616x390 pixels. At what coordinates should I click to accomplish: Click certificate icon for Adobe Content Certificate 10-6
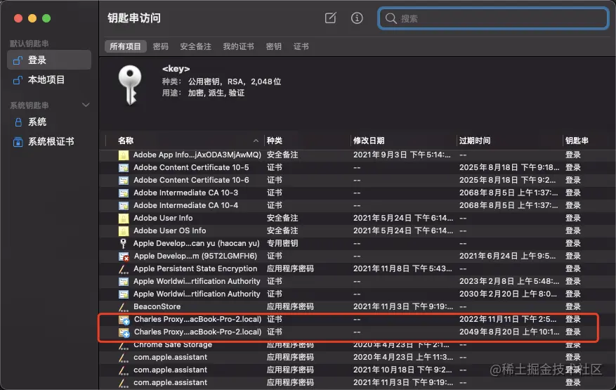pyautogui.click(x=124, y=181)
